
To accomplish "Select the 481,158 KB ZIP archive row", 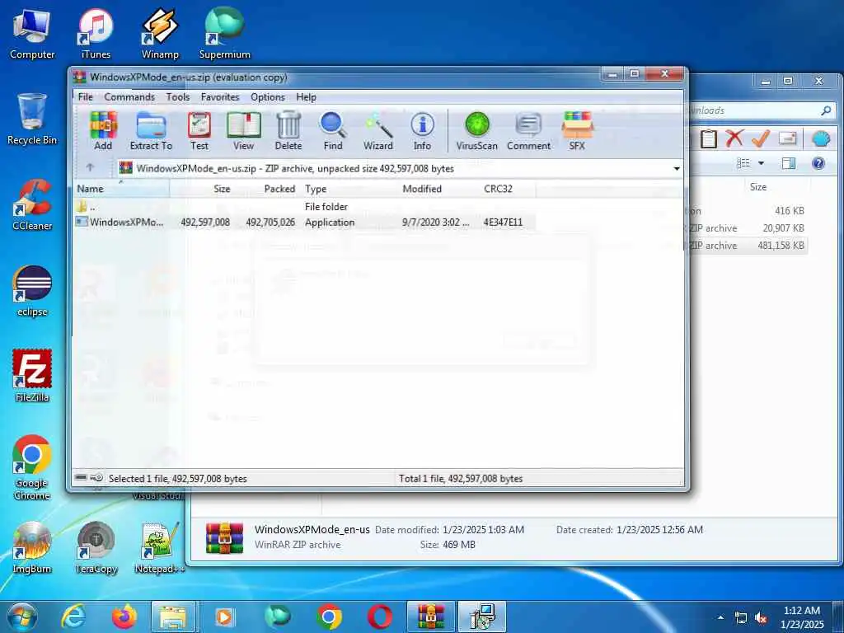I will pos(748,245).
